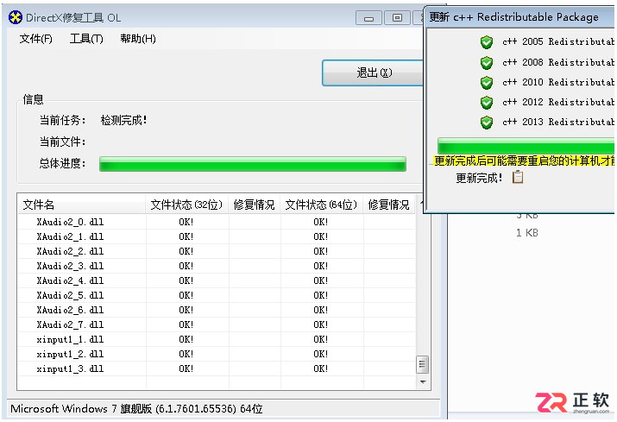The height and width of the screenshot is (422, 617).
Task: Click the 退出(X) button
Action: (373, 72)
